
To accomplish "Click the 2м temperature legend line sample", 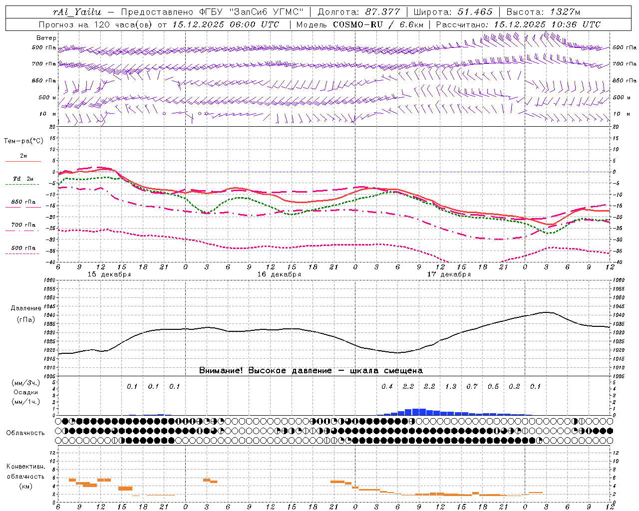I will pos(23,162).
